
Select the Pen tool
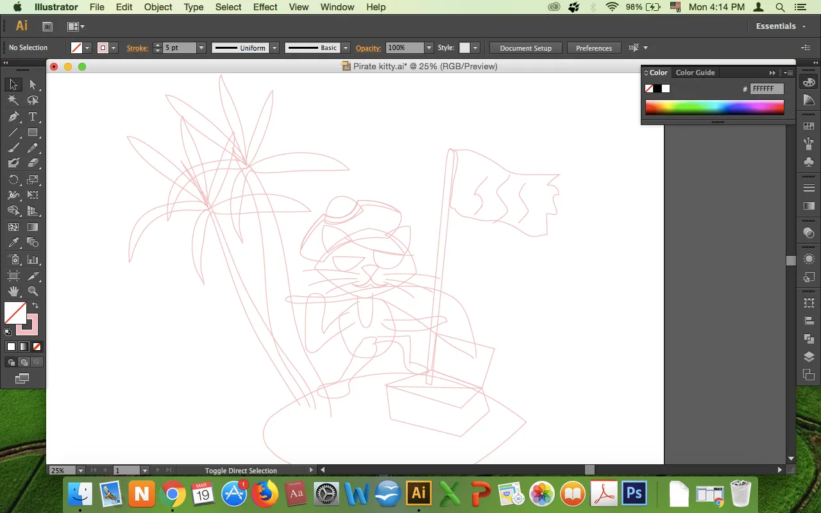click(13, 117)
